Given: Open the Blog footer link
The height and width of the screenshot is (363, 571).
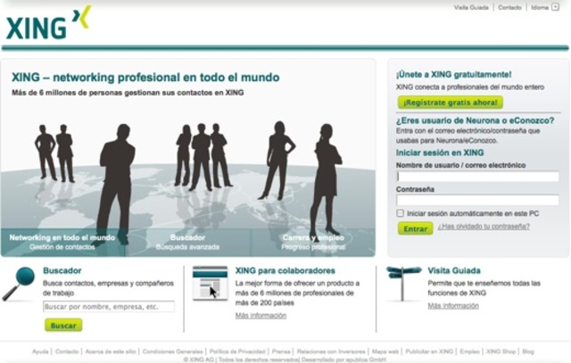Looking at the screenshot, I should point(528,351).
